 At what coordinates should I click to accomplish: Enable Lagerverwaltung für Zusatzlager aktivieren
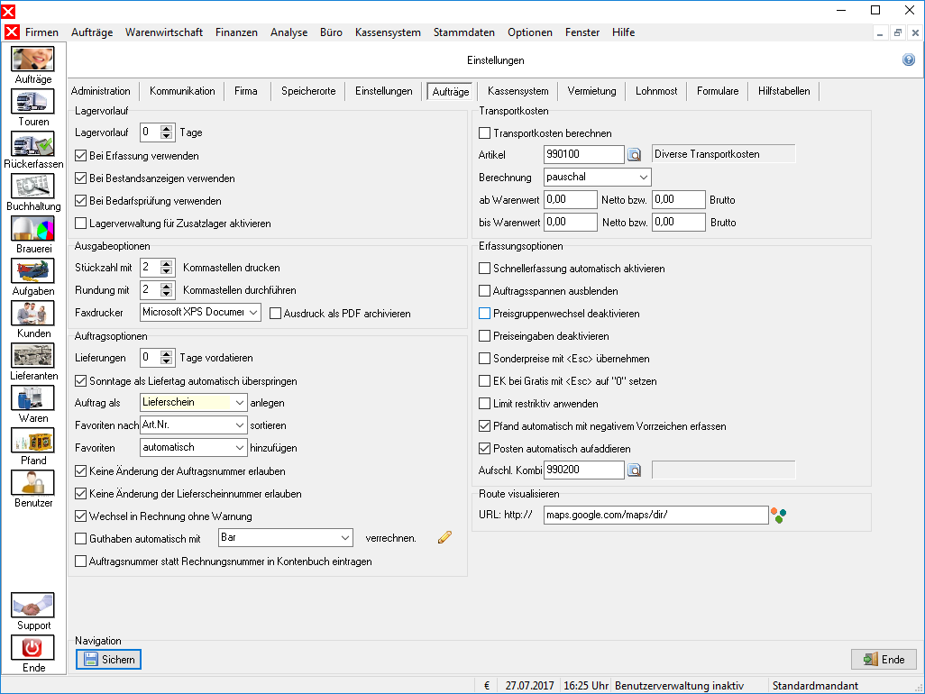(x=81, y=224)
